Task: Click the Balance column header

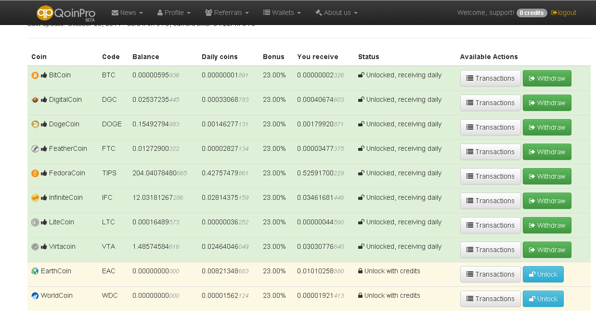Action: pyautogui.click(x=146, y=57)
